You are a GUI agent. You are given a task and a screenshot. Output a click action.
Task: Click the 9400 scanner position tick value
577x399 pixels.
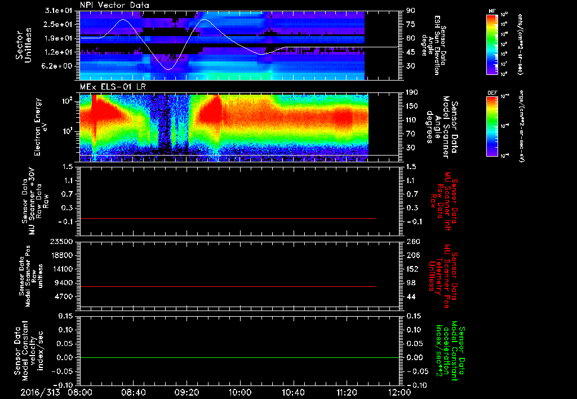click(x=64, y=283)
